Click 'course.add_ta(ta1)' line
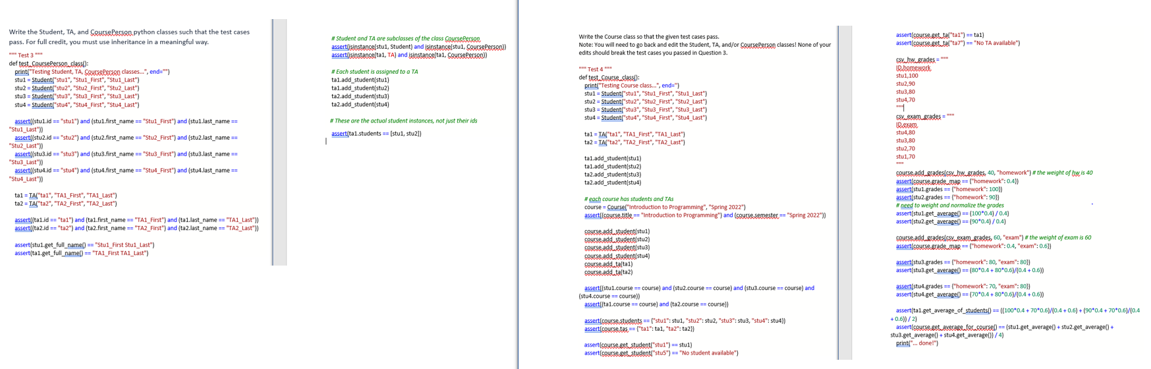 click(609, 264)
